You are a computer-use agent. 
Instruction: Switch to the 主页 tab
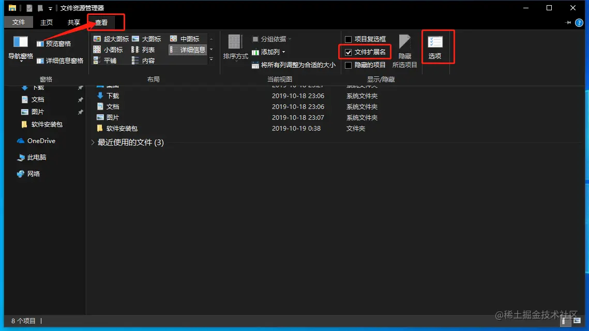[x=47, y=23]
